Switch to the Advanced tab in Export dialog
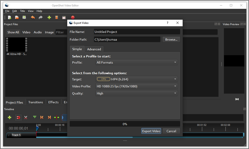Viewport: 249px width, 149px height. pos(94,49)
